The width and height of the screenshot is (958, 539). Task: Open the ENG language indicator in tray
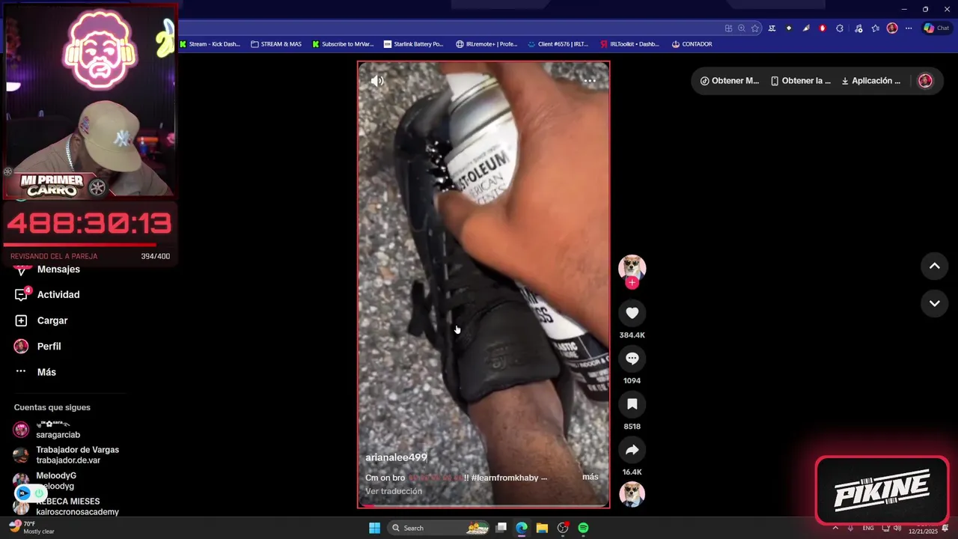868,528
